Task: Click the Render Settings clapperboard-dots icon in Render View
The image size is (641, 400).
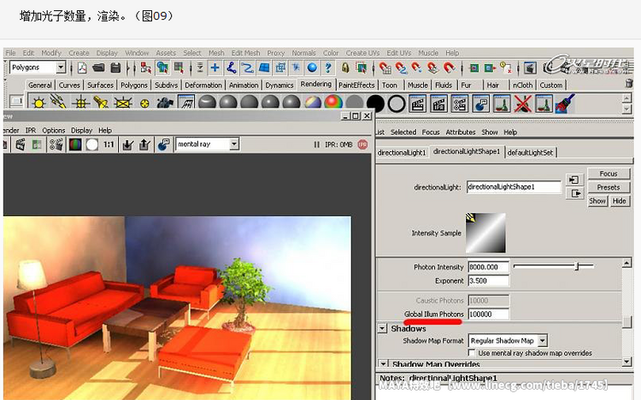Action: (x=56, y=144)
